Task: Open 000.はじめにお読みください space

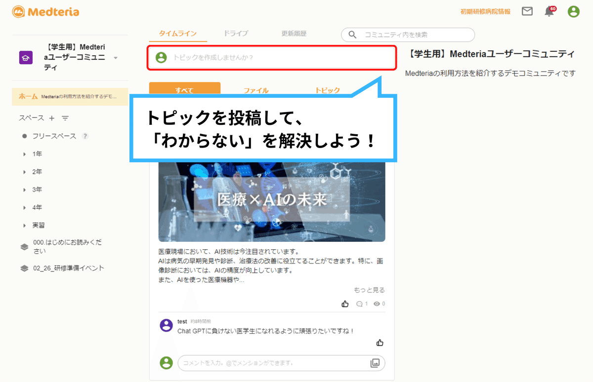Action: pyautogui.click(x=67, y=247)
